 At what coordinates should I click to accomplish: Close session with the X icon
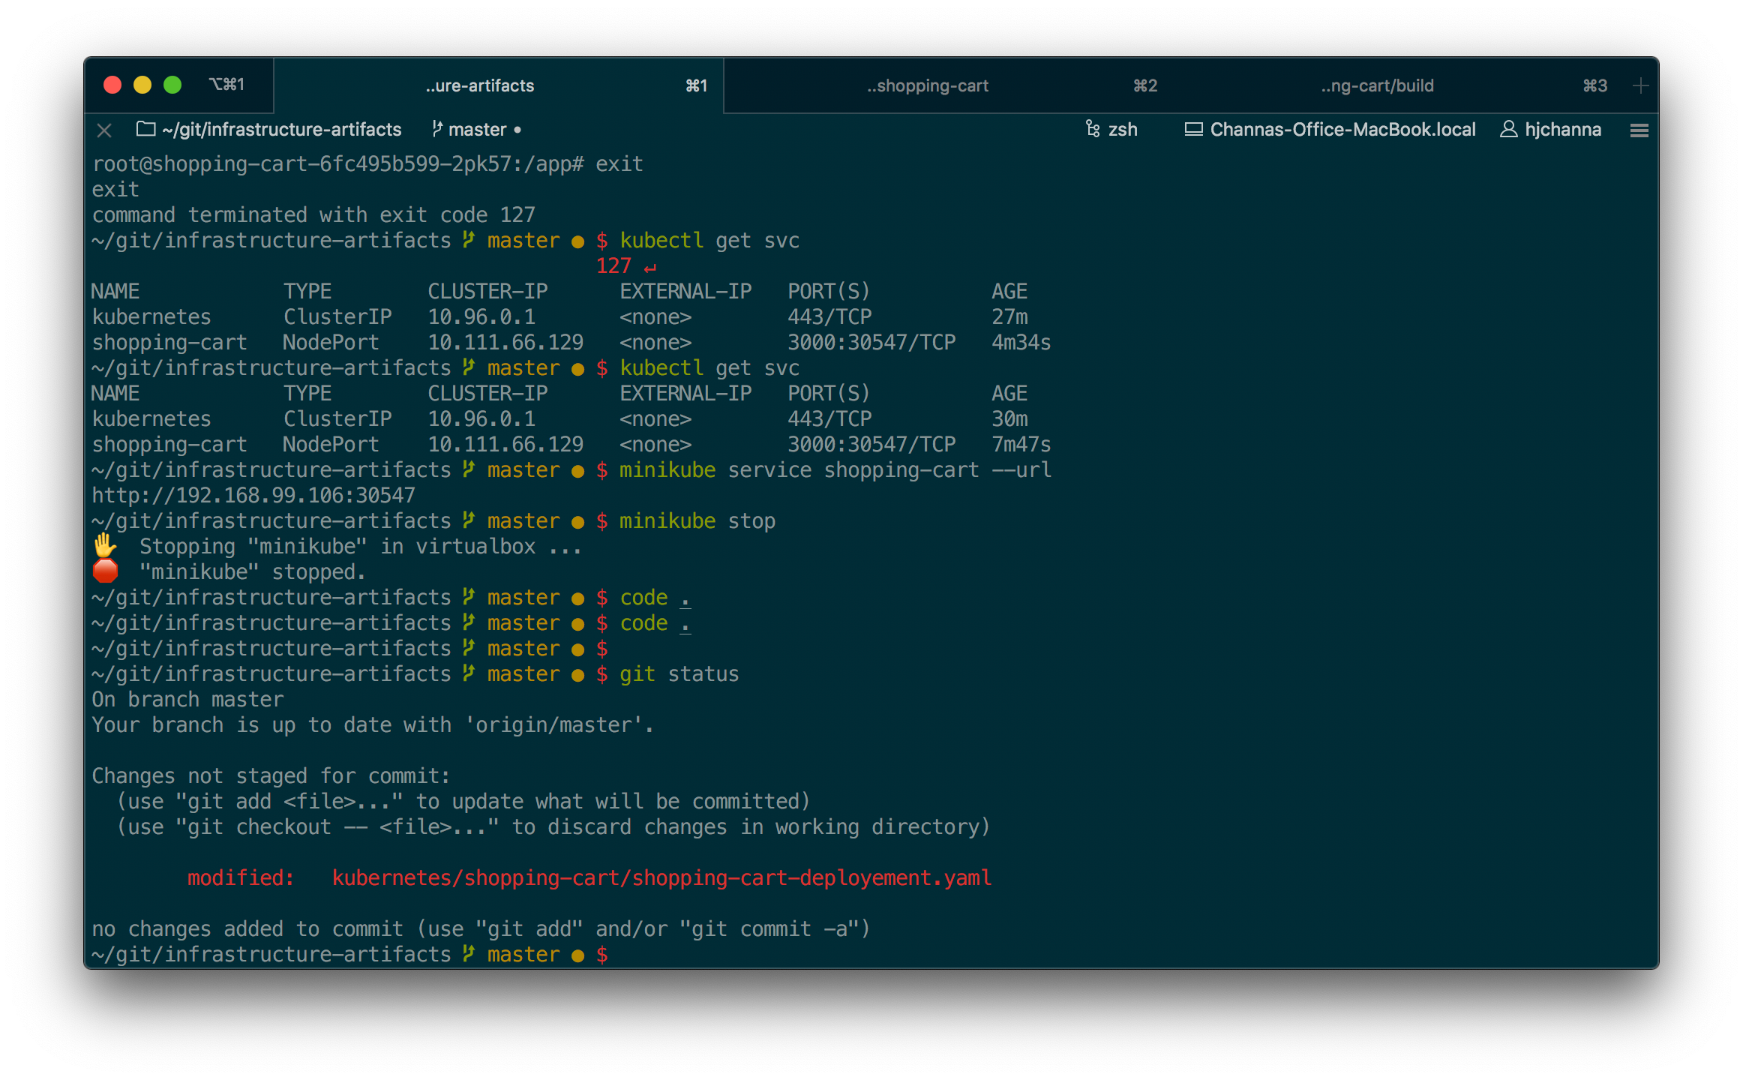(104, 130)
